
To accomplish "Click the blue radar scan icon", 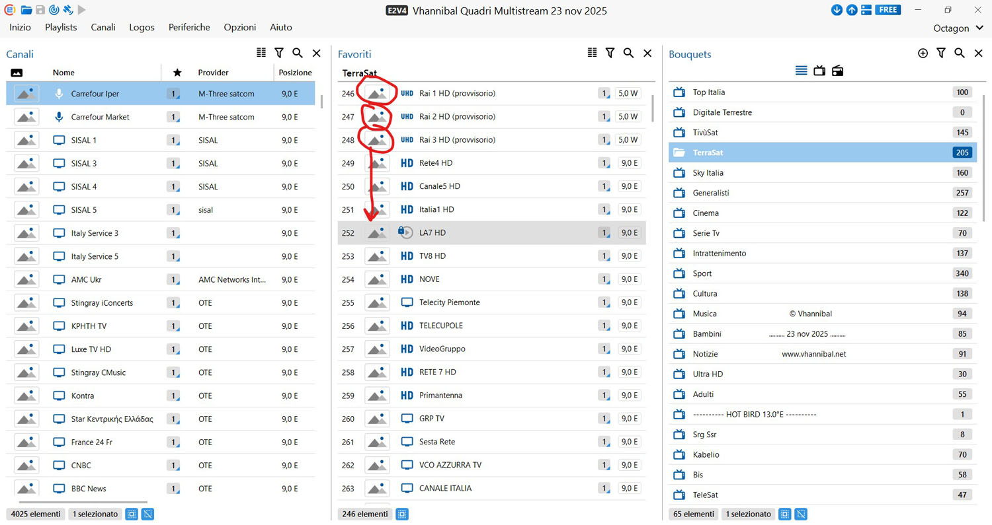I will pos(54,10).
